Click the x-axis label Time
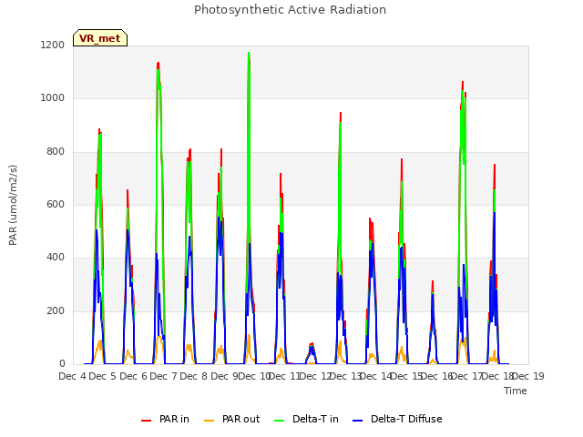Screen dimensions: 583x437 point(516,391)
